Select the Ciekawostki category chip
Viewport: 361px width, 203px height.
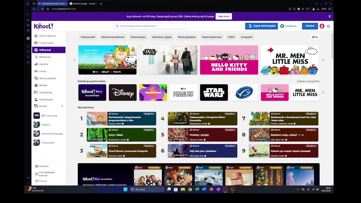pos(88,37)
